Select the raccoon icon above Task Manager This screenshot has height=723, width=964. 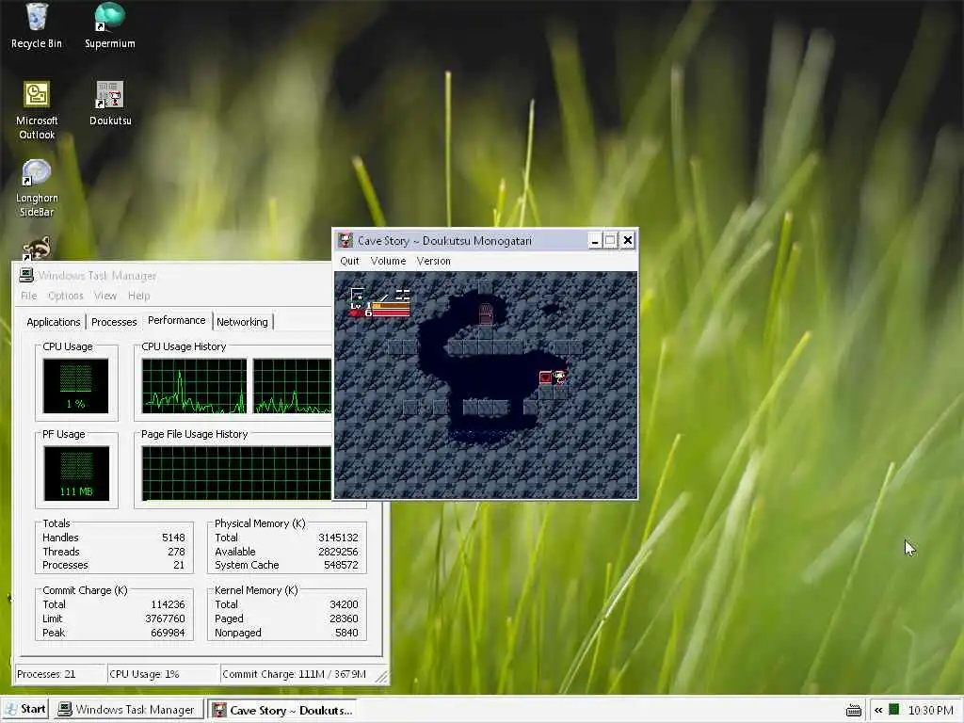(37, 249)
